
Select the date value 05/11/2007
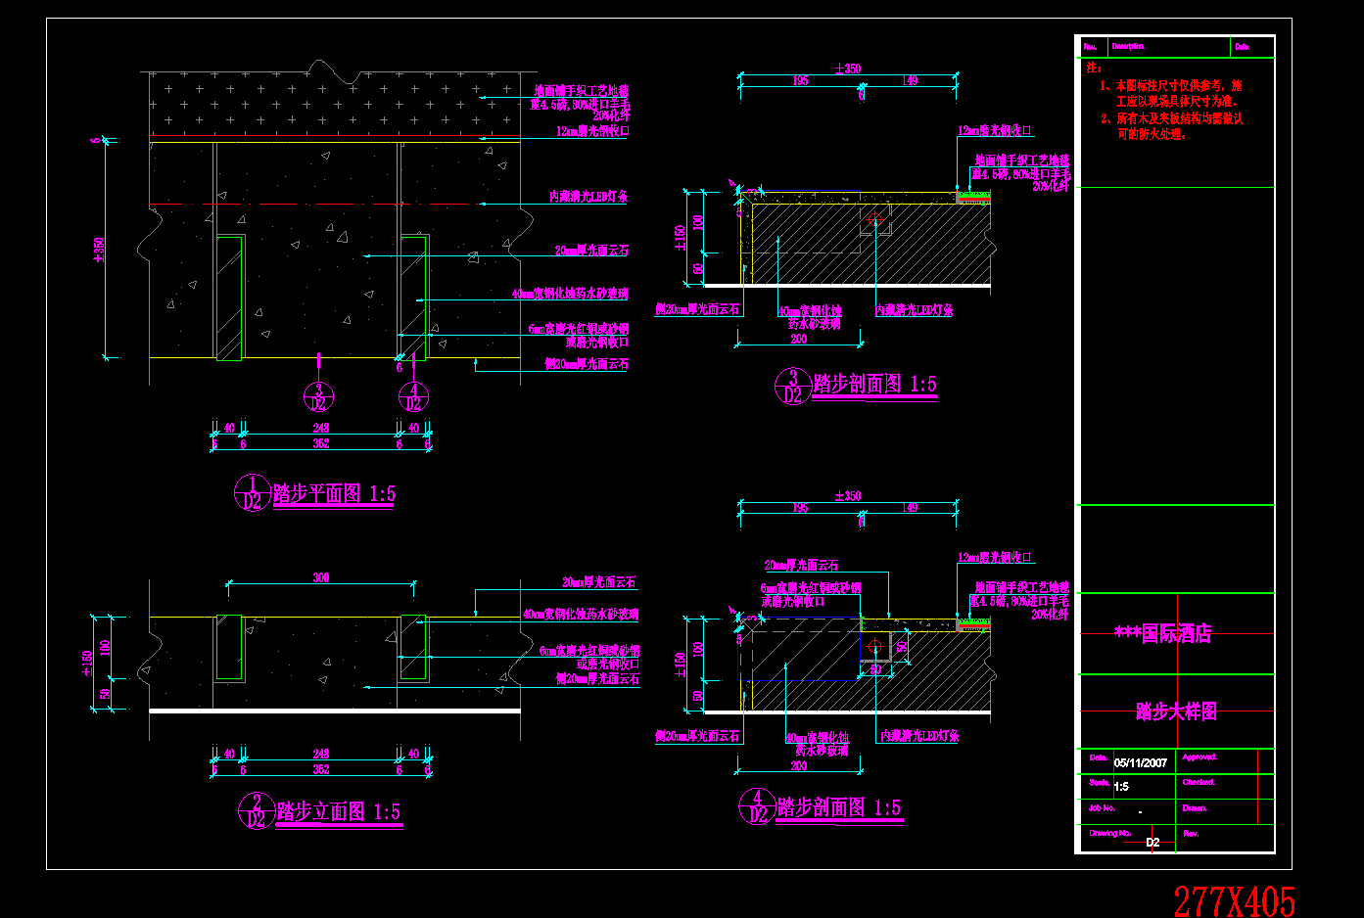click(x=1141, y=762)
